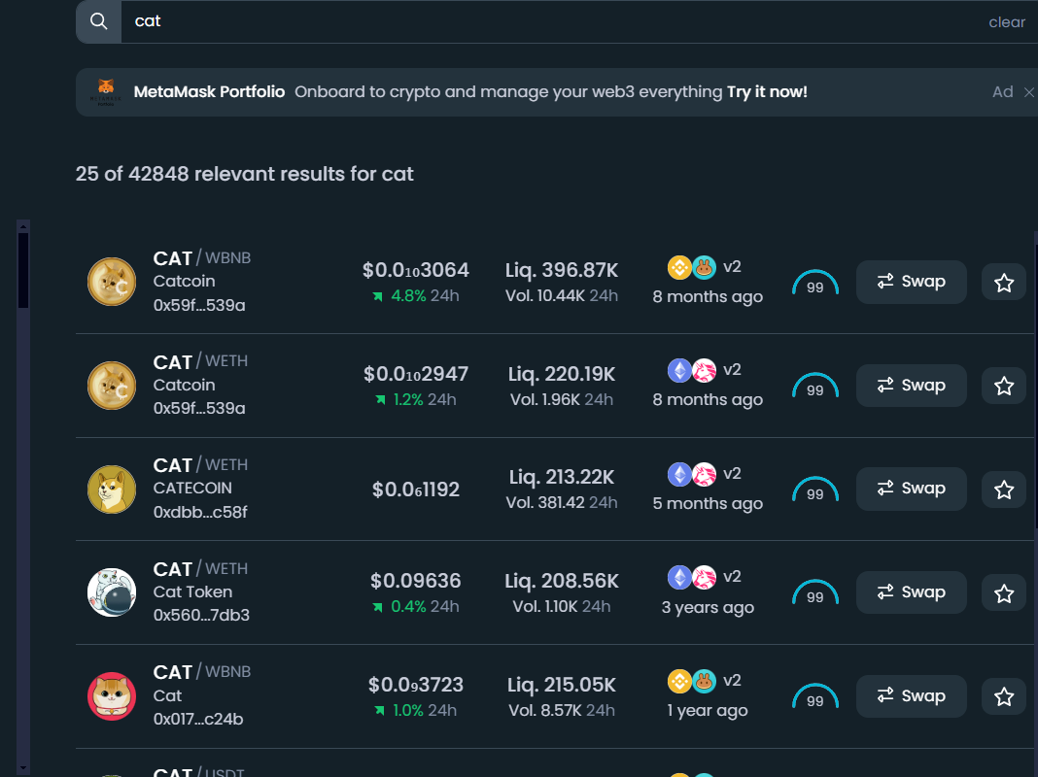
Task: Star the Cat Token pair
Action: click(1004, 593)
